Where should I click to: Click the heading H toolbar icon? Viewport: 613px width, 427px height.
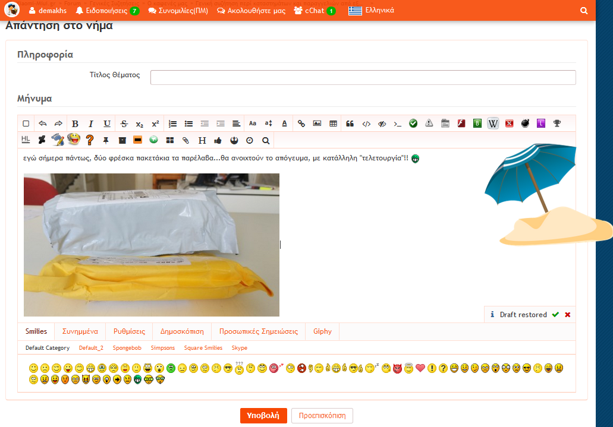click(202, 141)
